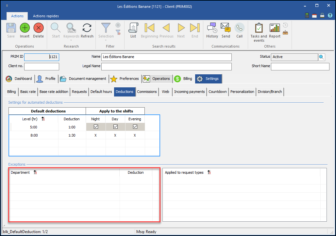Open the Division/Branch sub-tab
336x236 pixels.
[x=270, y=92]
